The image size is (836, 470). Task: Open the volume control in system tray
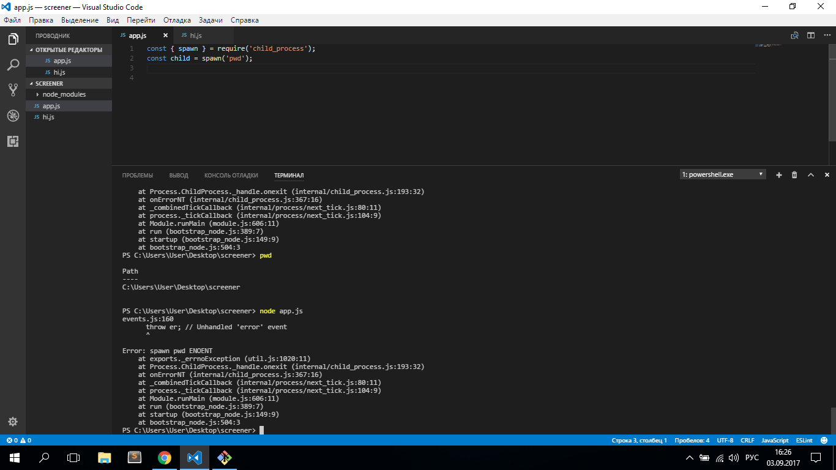[x=734, y=458]
